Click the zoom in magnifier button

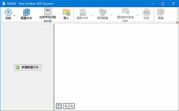(x=72, y=106)
